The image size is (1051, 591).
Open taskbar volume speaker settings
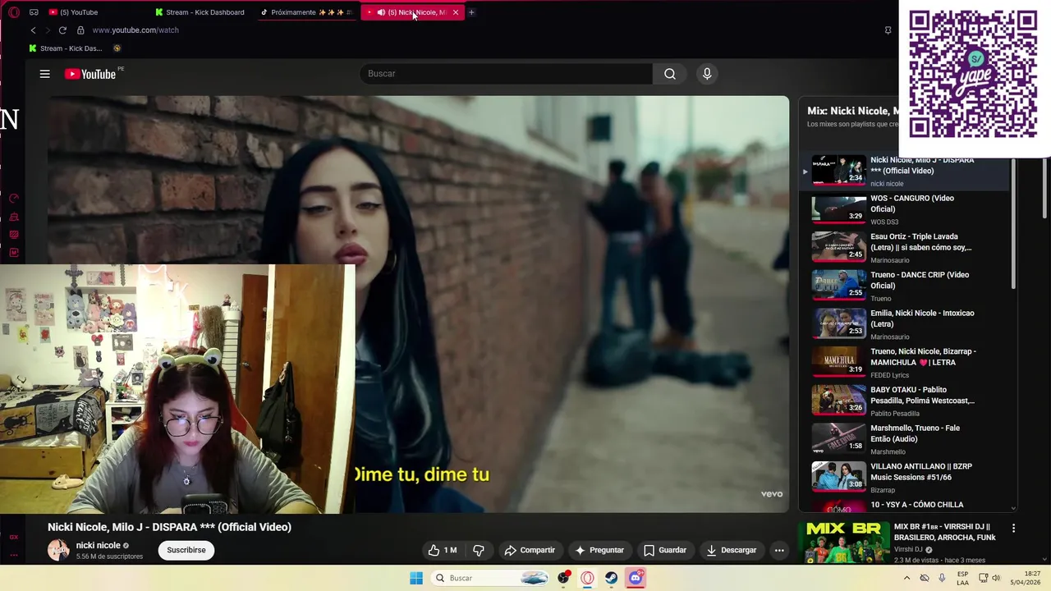coord(996,578)
